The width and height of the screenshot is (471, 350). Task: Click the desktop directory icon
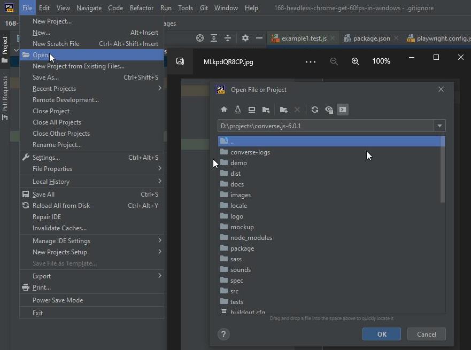coord(252,110)
